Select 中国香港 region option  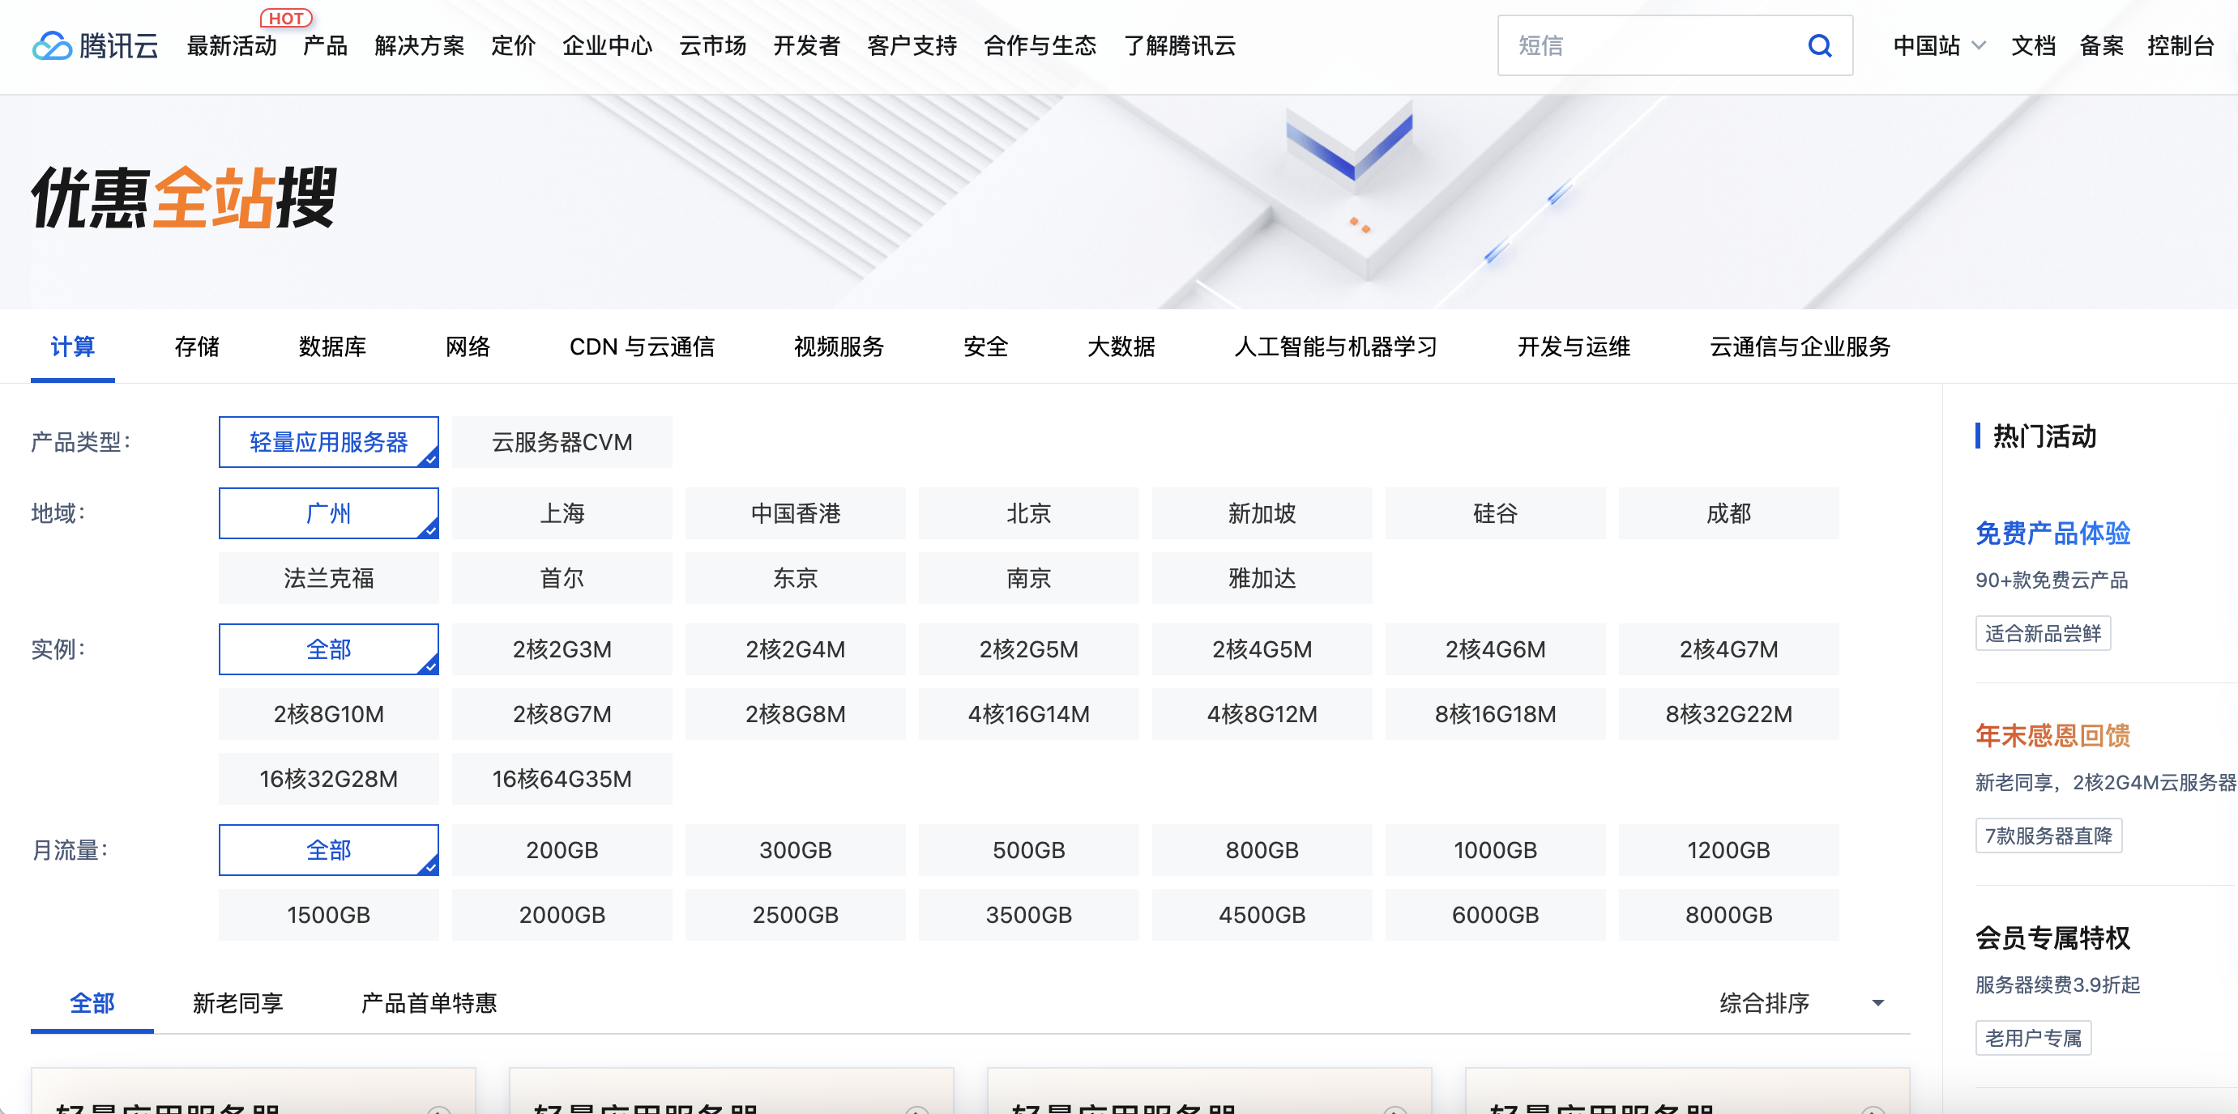tap(795, 513)
